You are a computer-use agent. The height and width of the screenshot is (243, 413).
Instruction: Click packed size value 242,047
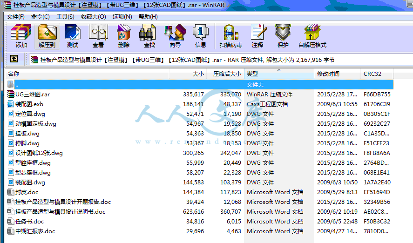click(x=231, y=153)
